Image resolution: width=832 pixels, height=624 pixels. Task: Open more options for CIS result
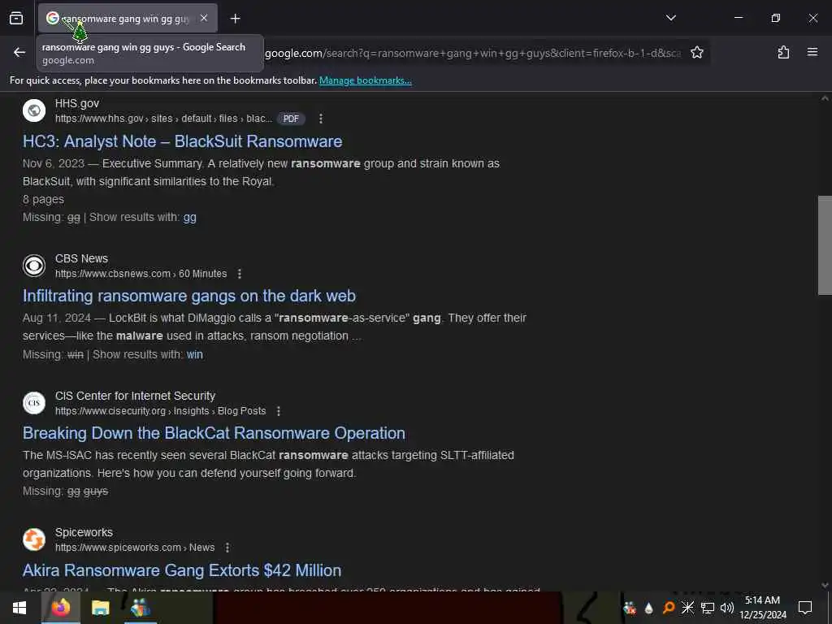pos(279,411)
